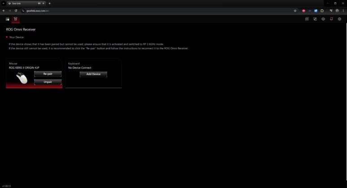Reload the page
The height and width of the screenshot is (188, 347).
16,11
